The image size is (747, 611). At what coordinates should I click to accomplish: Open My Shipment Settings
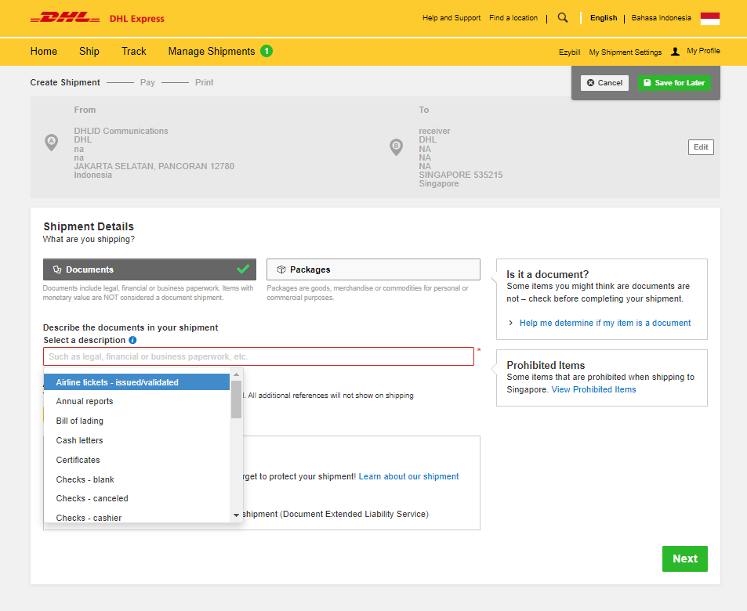625,52
